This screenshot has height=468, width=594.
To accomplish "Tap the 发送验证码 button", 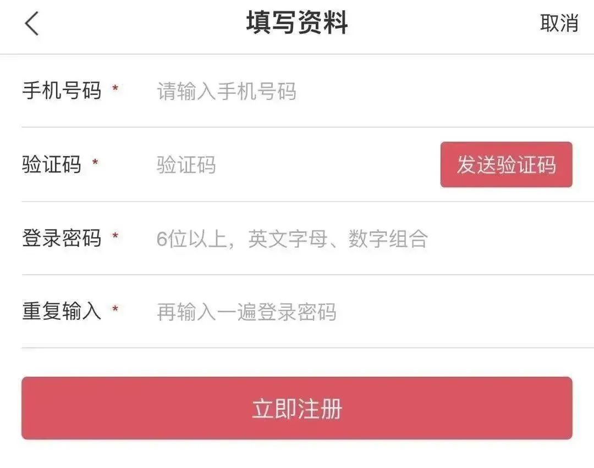I will tap(506, 165).
